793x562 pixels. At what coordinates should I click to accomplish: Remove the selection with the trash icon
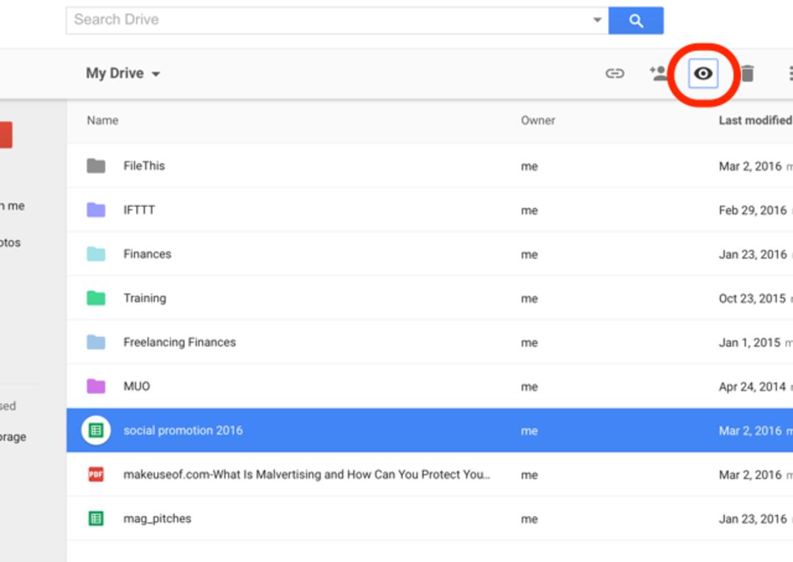tap(747, 74)
